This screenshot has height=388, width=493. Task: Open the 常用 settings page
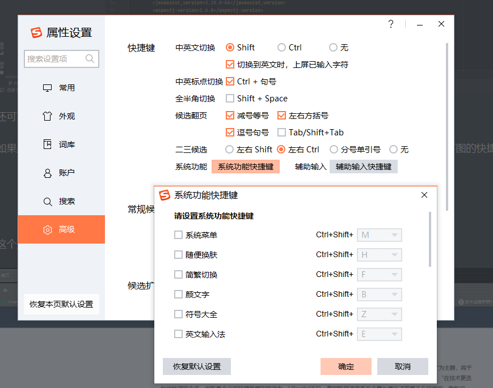tap(61, 88)
